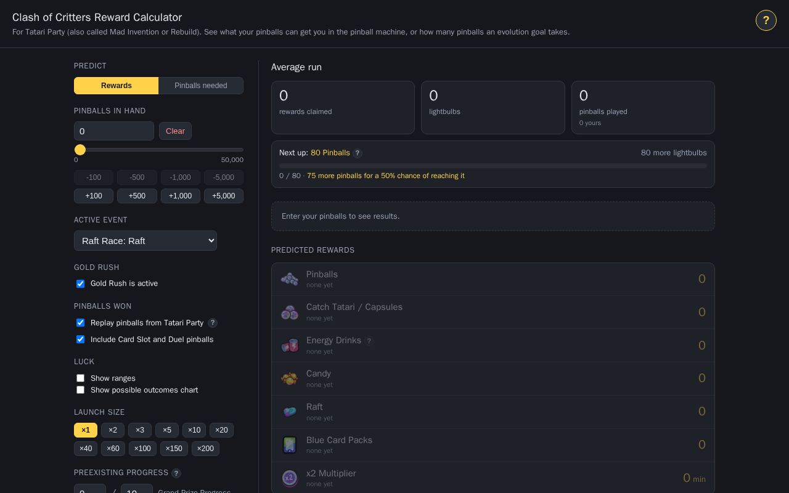This screenshot has width=789, height=493.
Task: Select ×1 launch size
Action: [86, 430]
